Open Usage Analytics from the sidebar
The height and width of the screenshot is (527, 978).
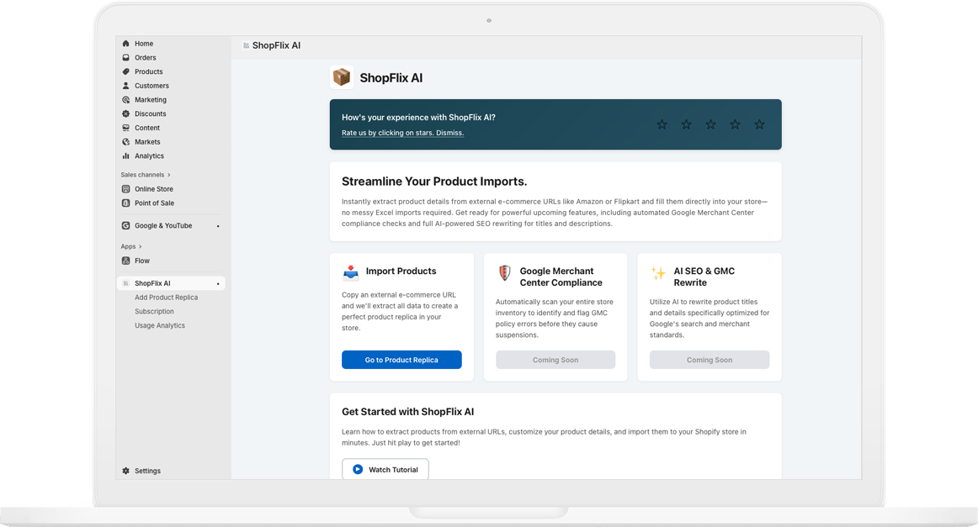pos(159,325)
